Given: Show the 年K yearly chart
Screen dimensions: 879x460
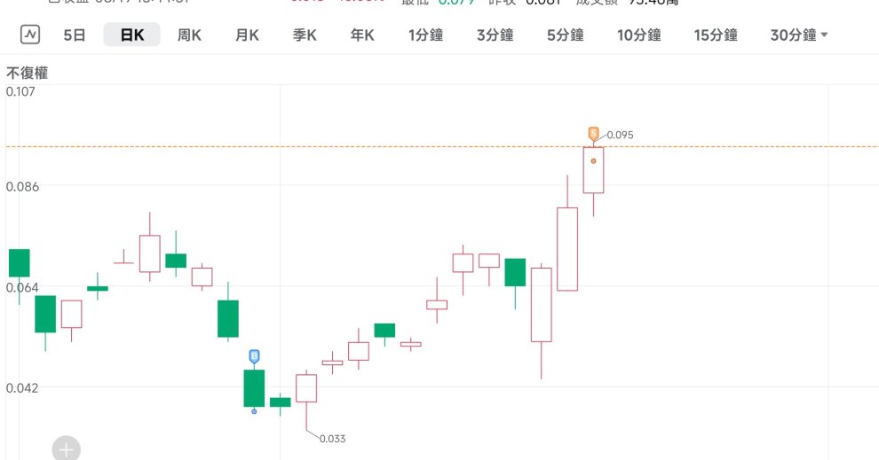Looking at the screenshot, I should tap(362, 35).
